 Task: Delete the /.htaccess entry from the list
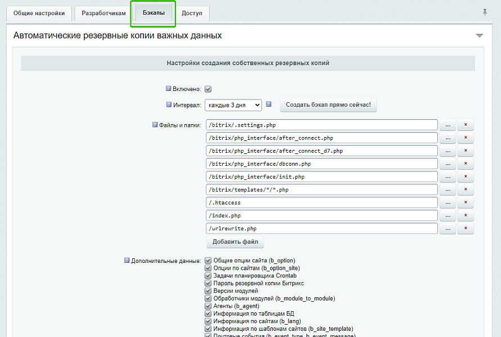pyautogui.click(x=465, y=202)
